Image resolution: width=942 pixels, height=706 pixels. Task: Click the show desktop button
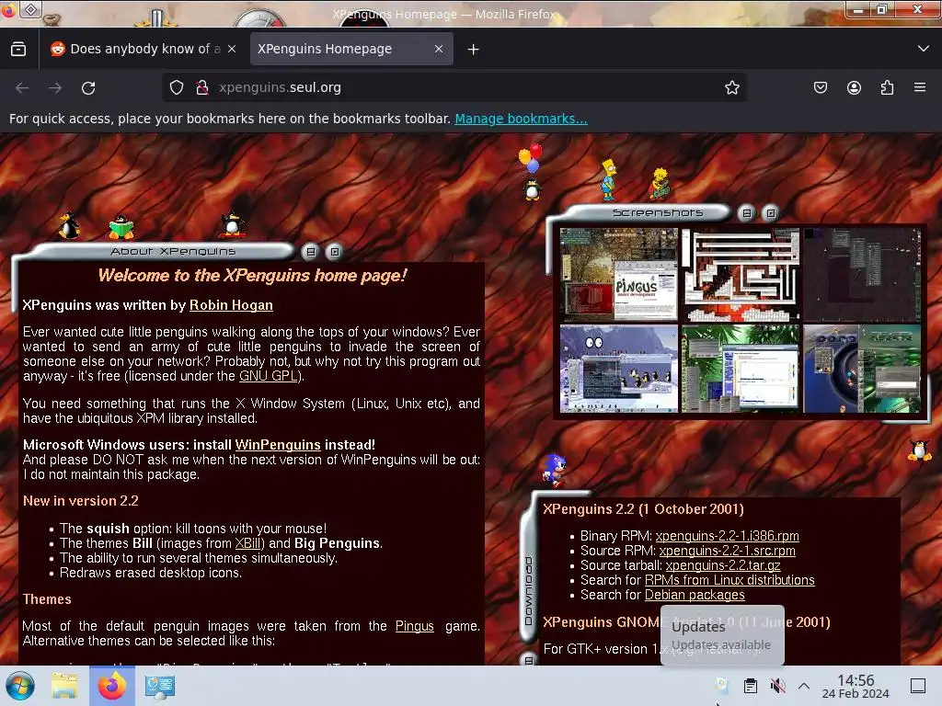(x=918, y=686)
